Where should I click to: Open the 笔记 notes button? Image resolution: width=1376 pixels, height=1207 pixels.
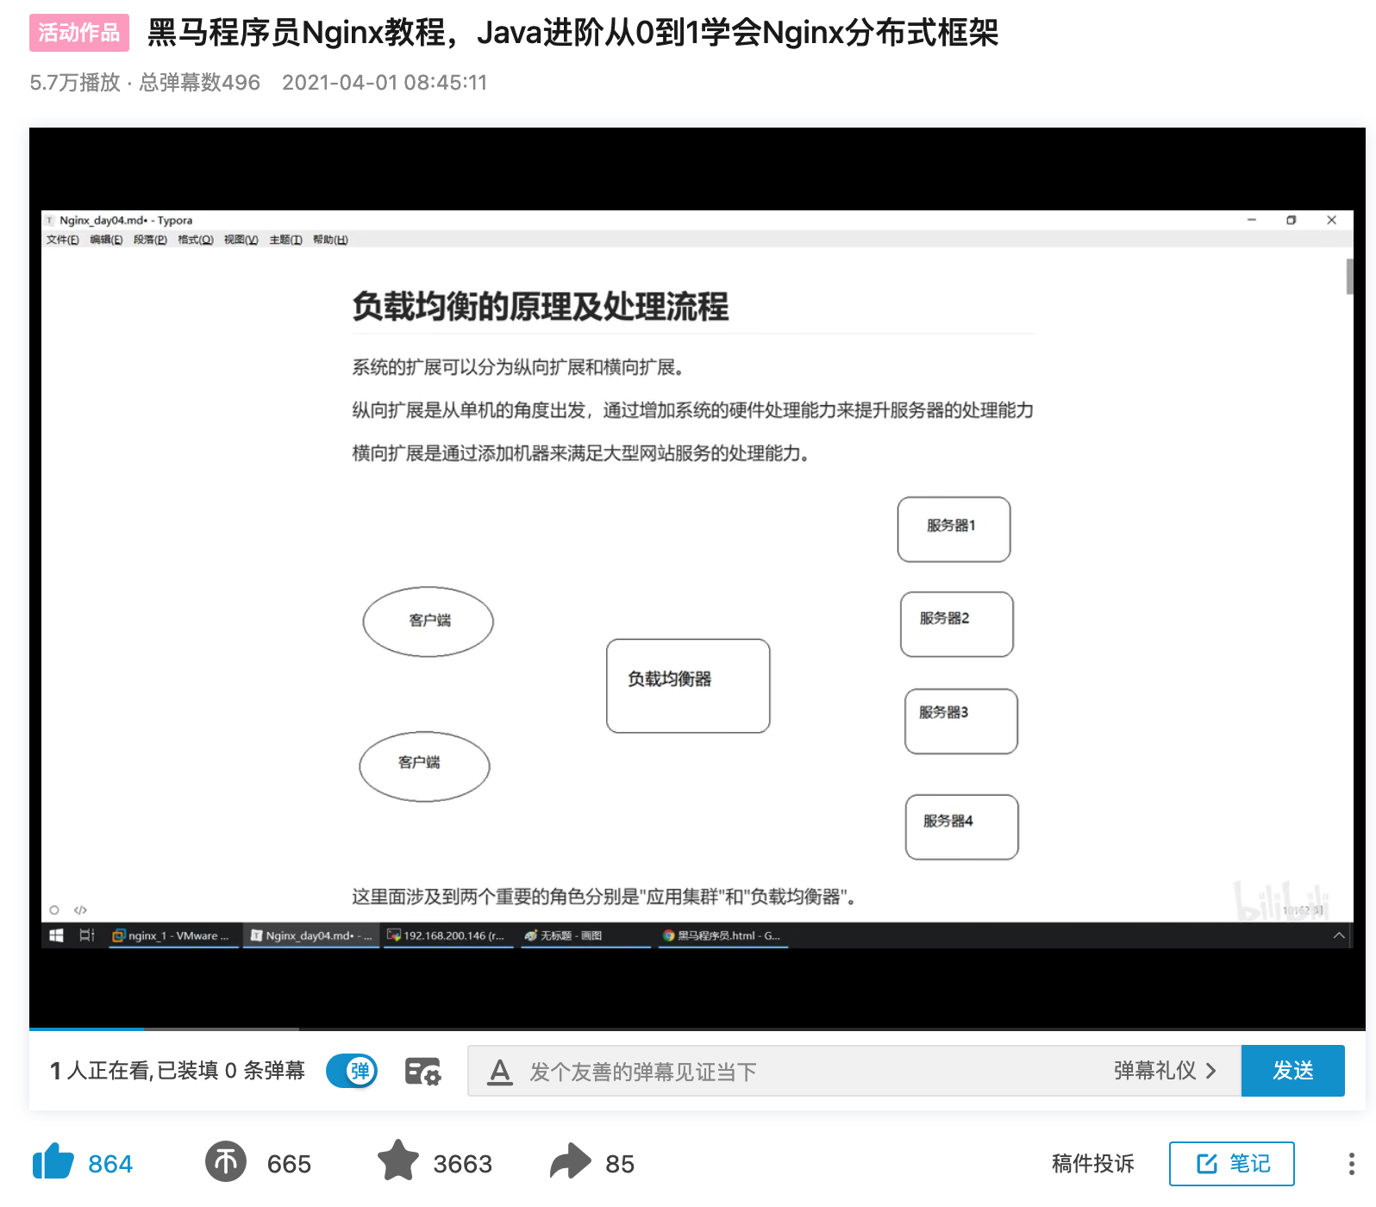coord(1231,1164)
